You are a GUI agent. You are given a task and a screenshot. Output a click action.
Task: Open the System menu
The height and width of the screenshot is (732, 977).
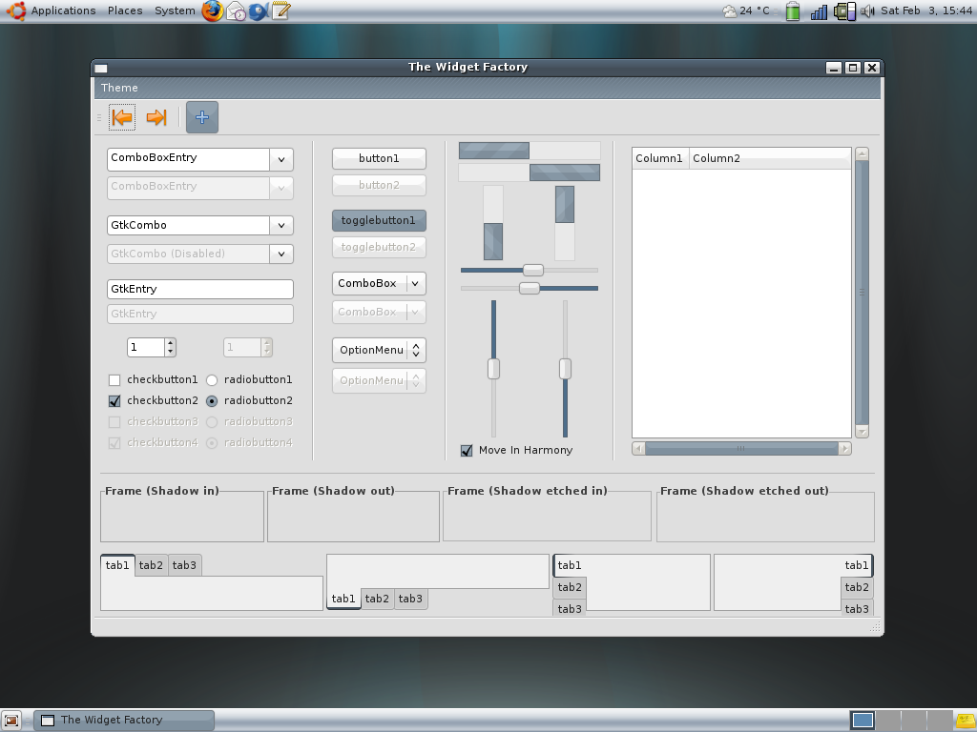175,10
